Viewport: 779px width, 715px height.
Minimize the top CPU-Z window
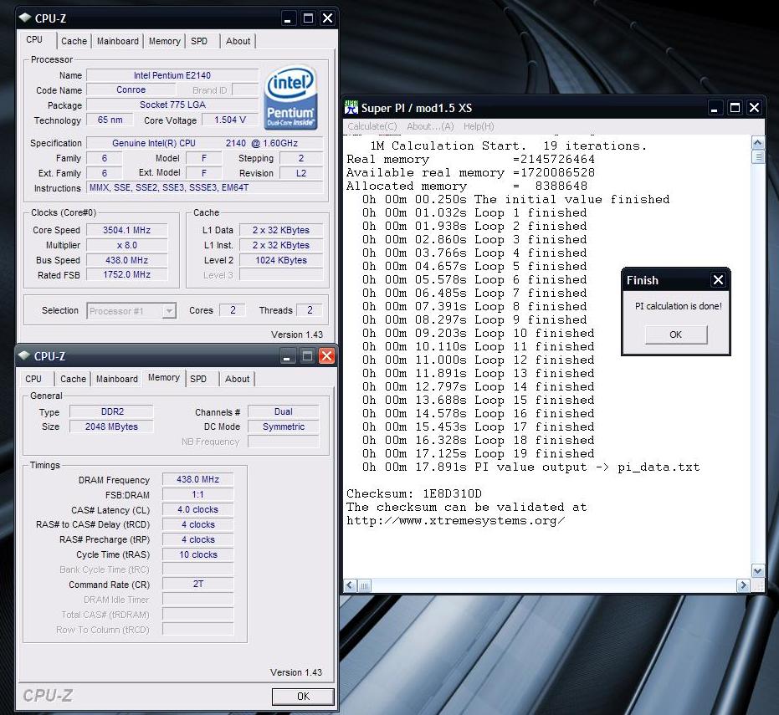point(287,19)
